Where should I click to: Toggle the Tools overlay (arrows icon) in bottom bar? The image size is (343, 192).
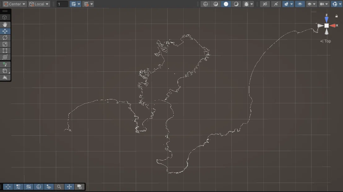(x=8, y=187)
